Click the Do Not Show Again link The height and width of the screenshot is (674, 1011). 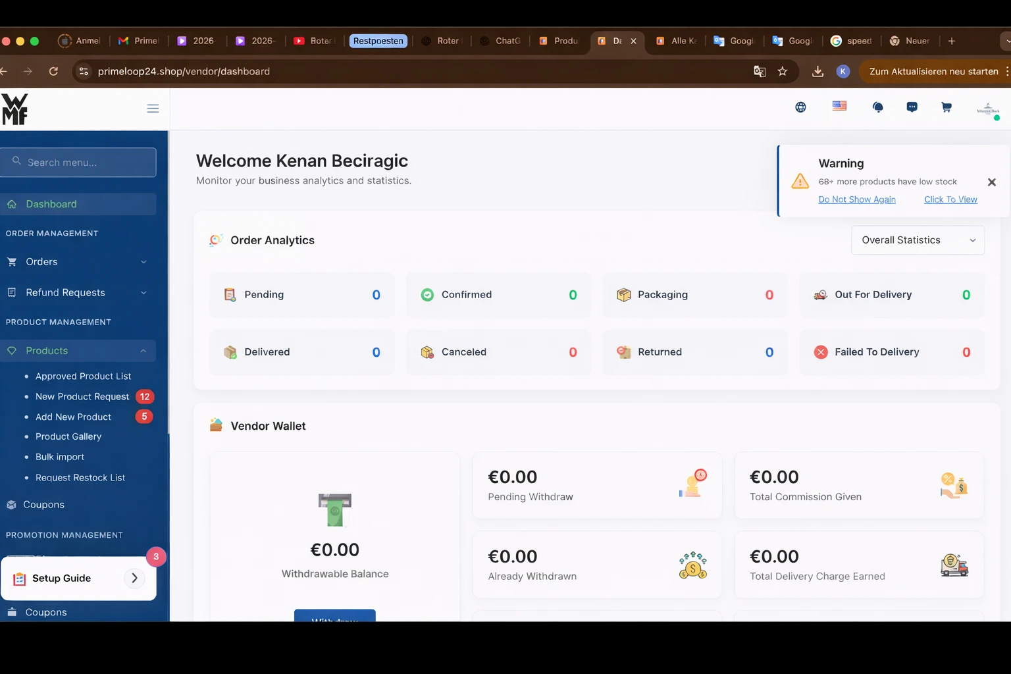pyautogui.click(x=856, y=199)
